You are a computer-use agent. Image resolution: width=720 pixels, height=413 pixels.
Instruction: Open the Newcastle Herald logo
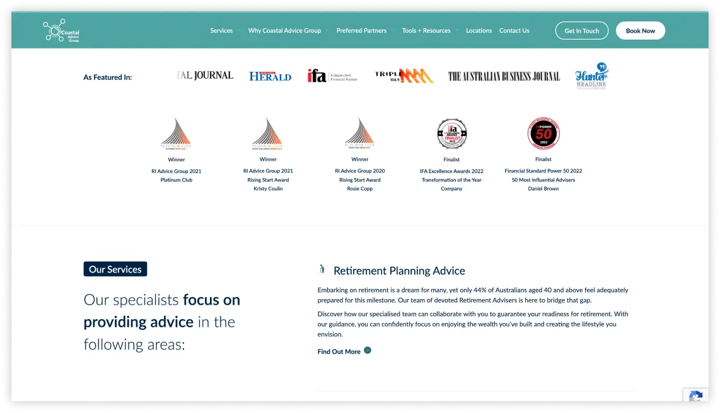(270, 76)
